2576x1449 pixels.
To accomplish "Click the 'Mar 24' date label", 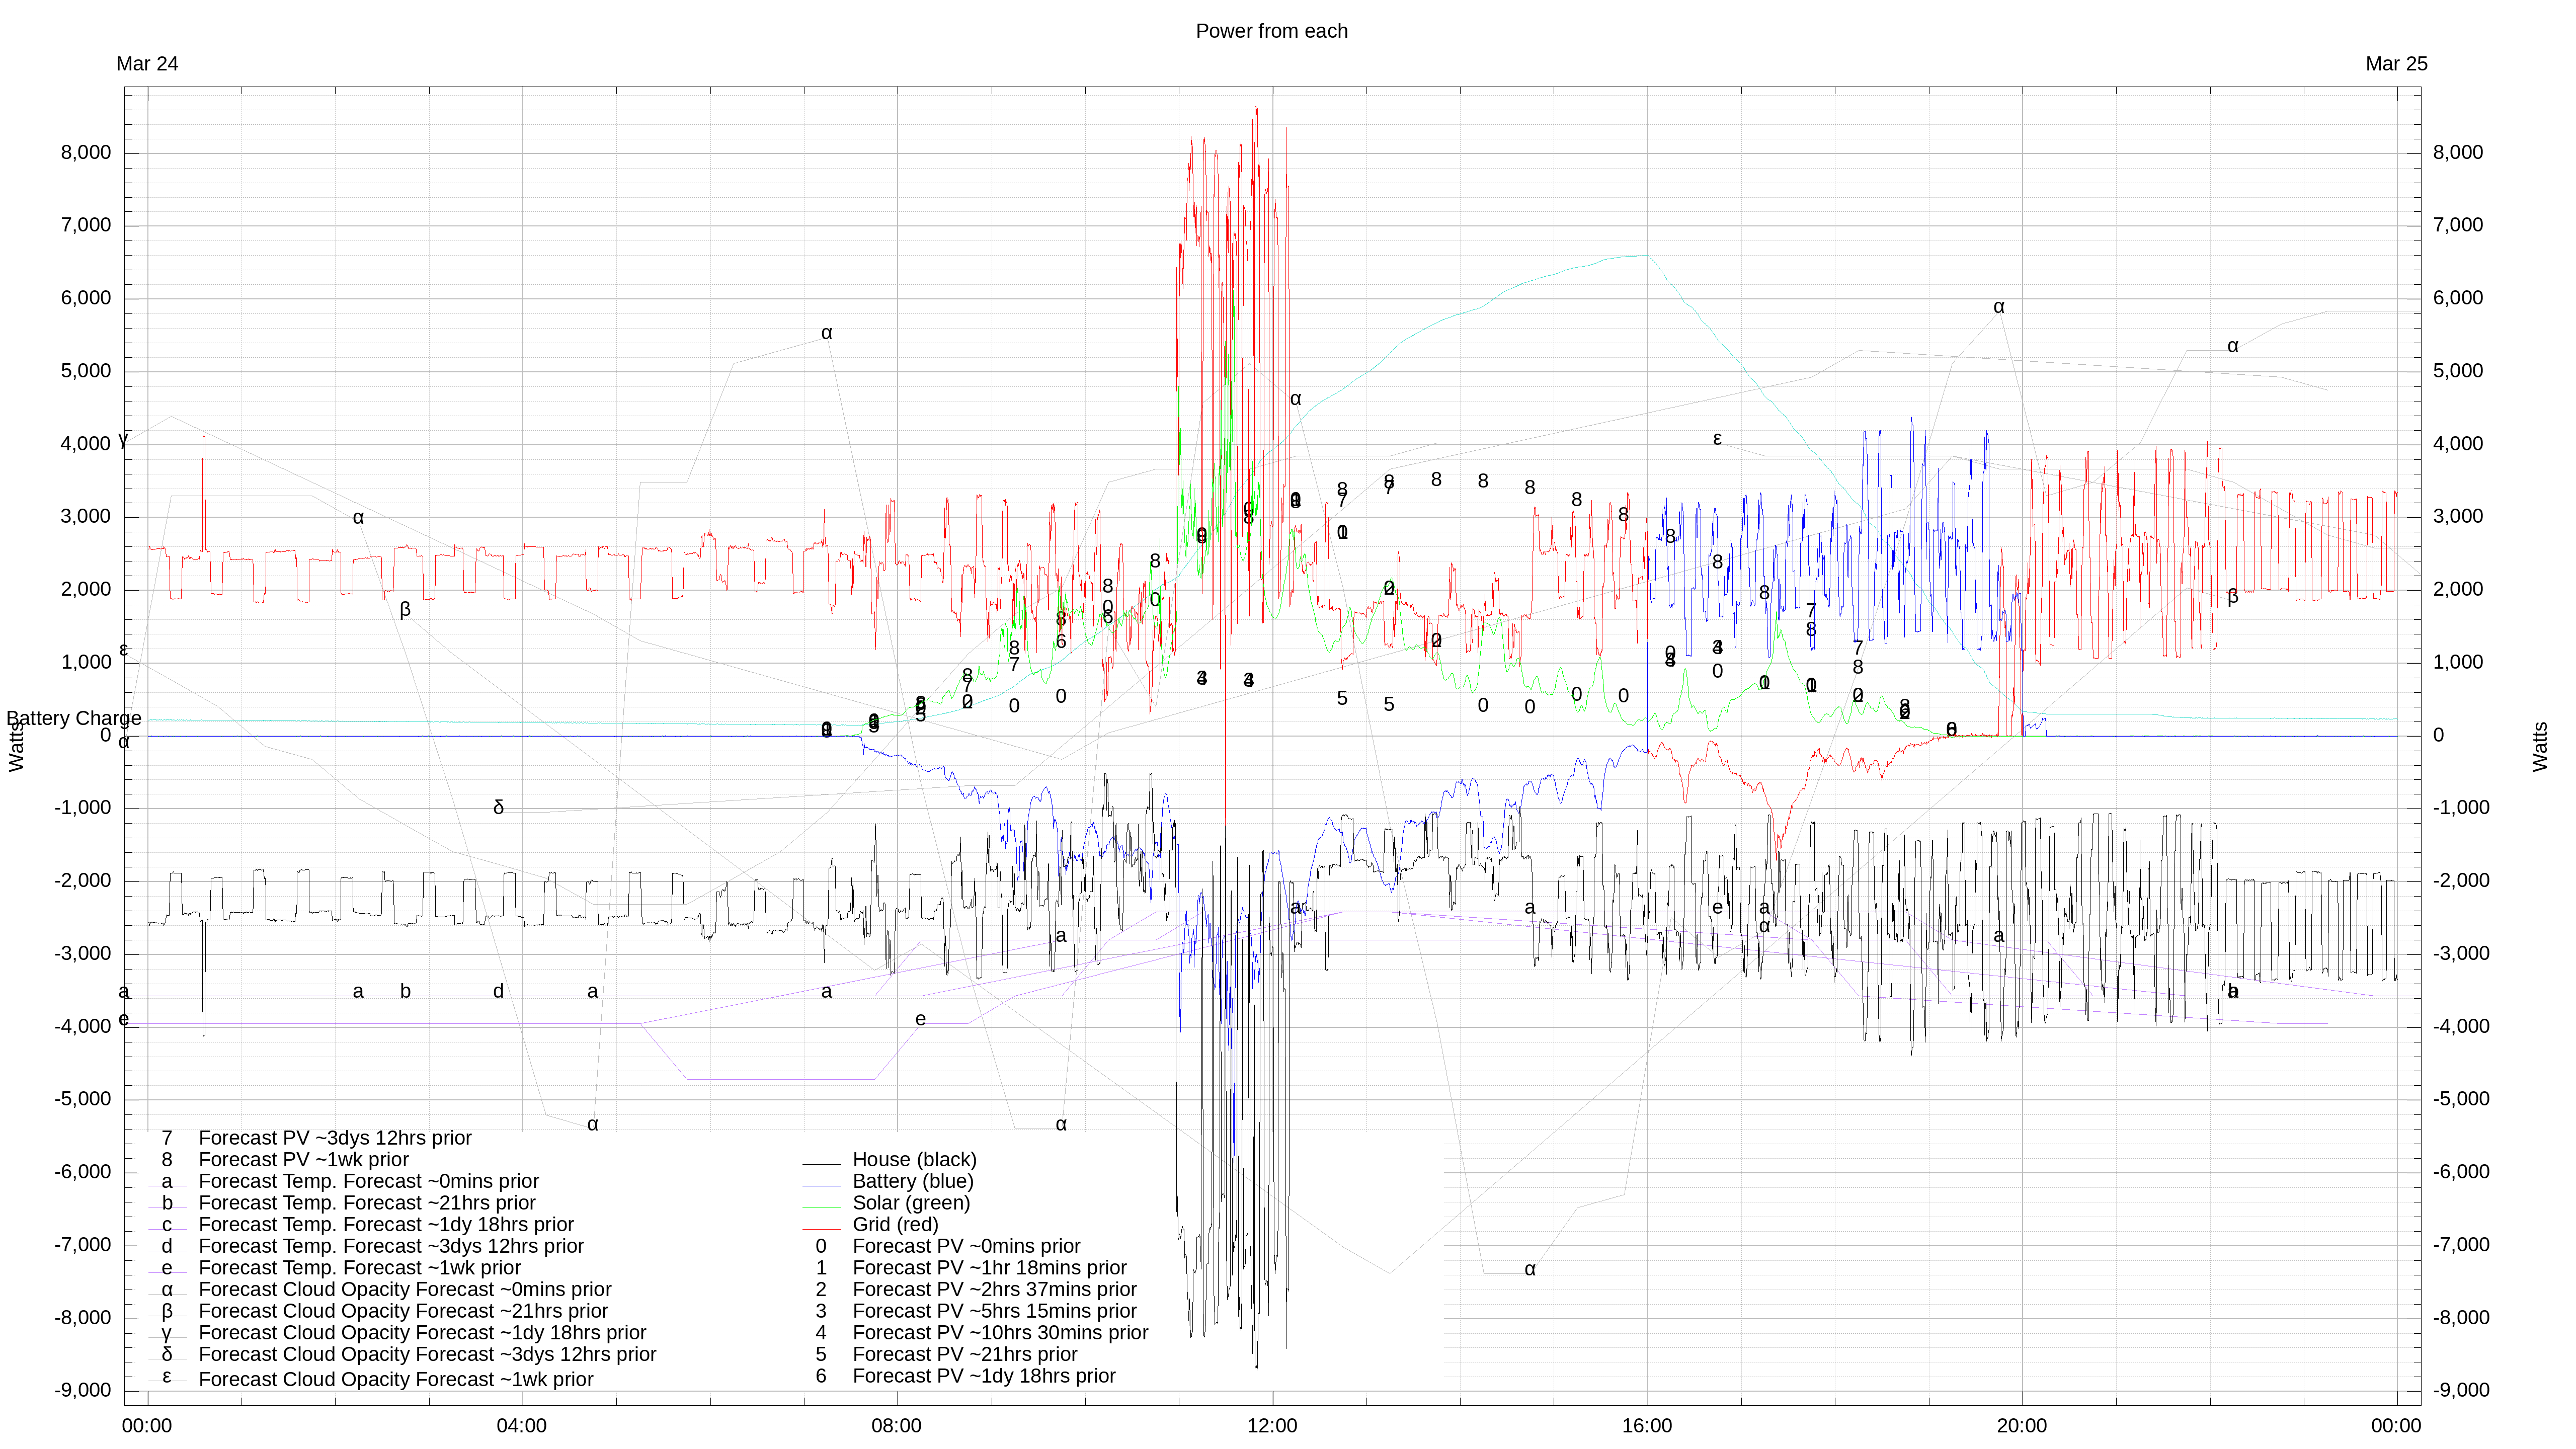I will point(147,64).
